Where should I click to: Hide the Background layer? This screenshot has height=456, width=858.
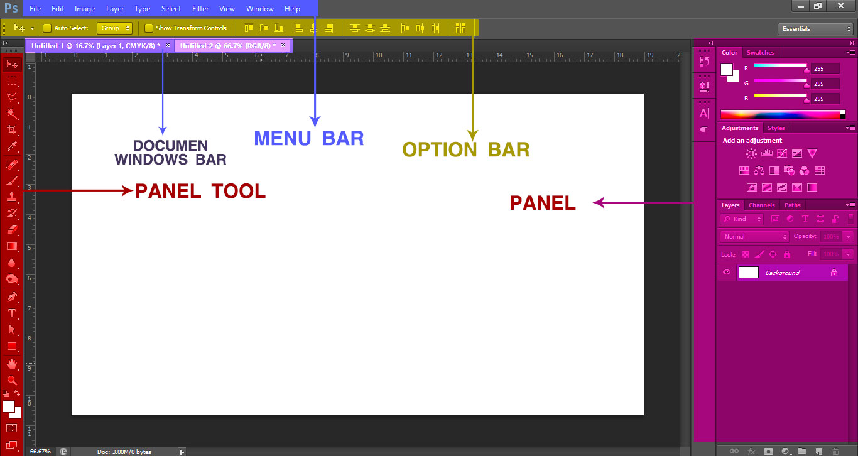coord(727,273)
